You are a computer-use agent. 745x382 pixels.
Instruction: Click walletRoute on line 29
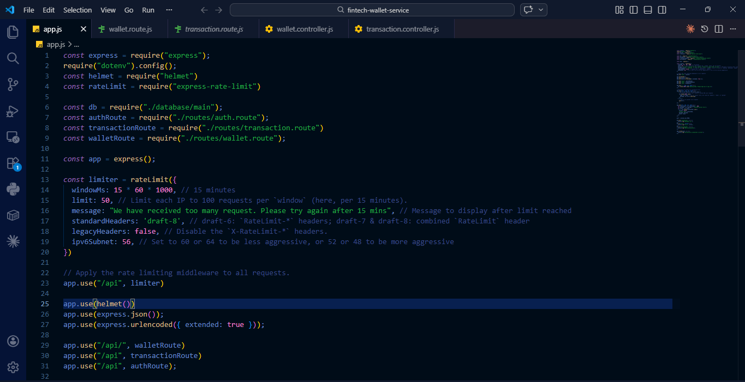158,345
